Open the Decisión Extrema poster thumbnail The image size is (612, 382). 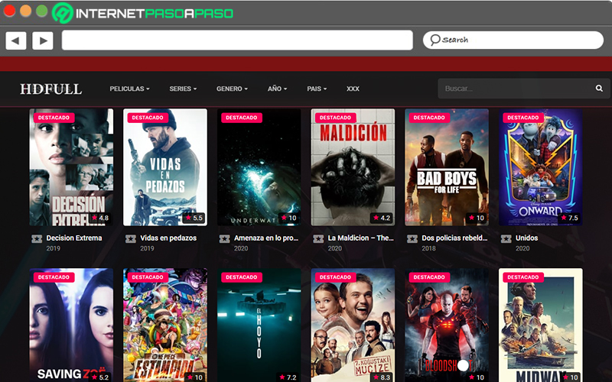pyautogui.click(x=71, y=167)
